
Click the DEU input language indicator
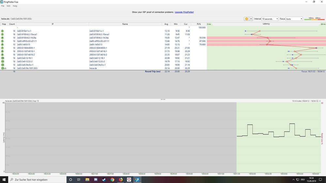pyautogui.click(x=303, y=180)
